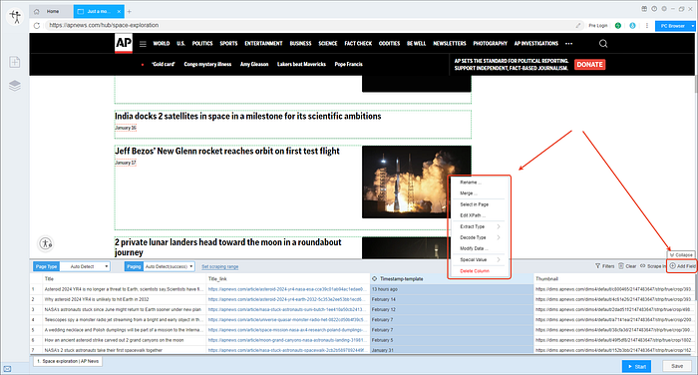The width and height of the screenshot is (698, 375).
Task: Click the blue Start button
Action: [636, 366]
